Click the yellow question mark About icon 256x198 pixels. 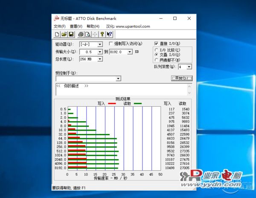[x=102, y=34]
